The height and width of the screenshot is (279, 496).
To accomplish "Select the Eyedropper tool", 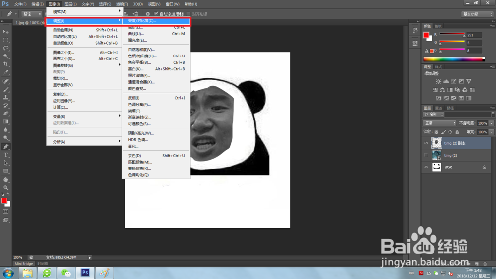I will 5,72.
